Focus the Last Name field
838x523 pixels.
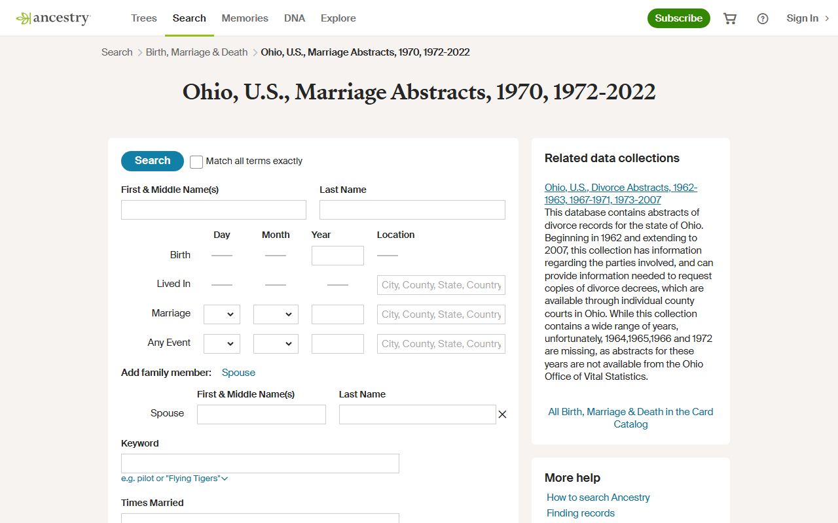coord(412,210)
